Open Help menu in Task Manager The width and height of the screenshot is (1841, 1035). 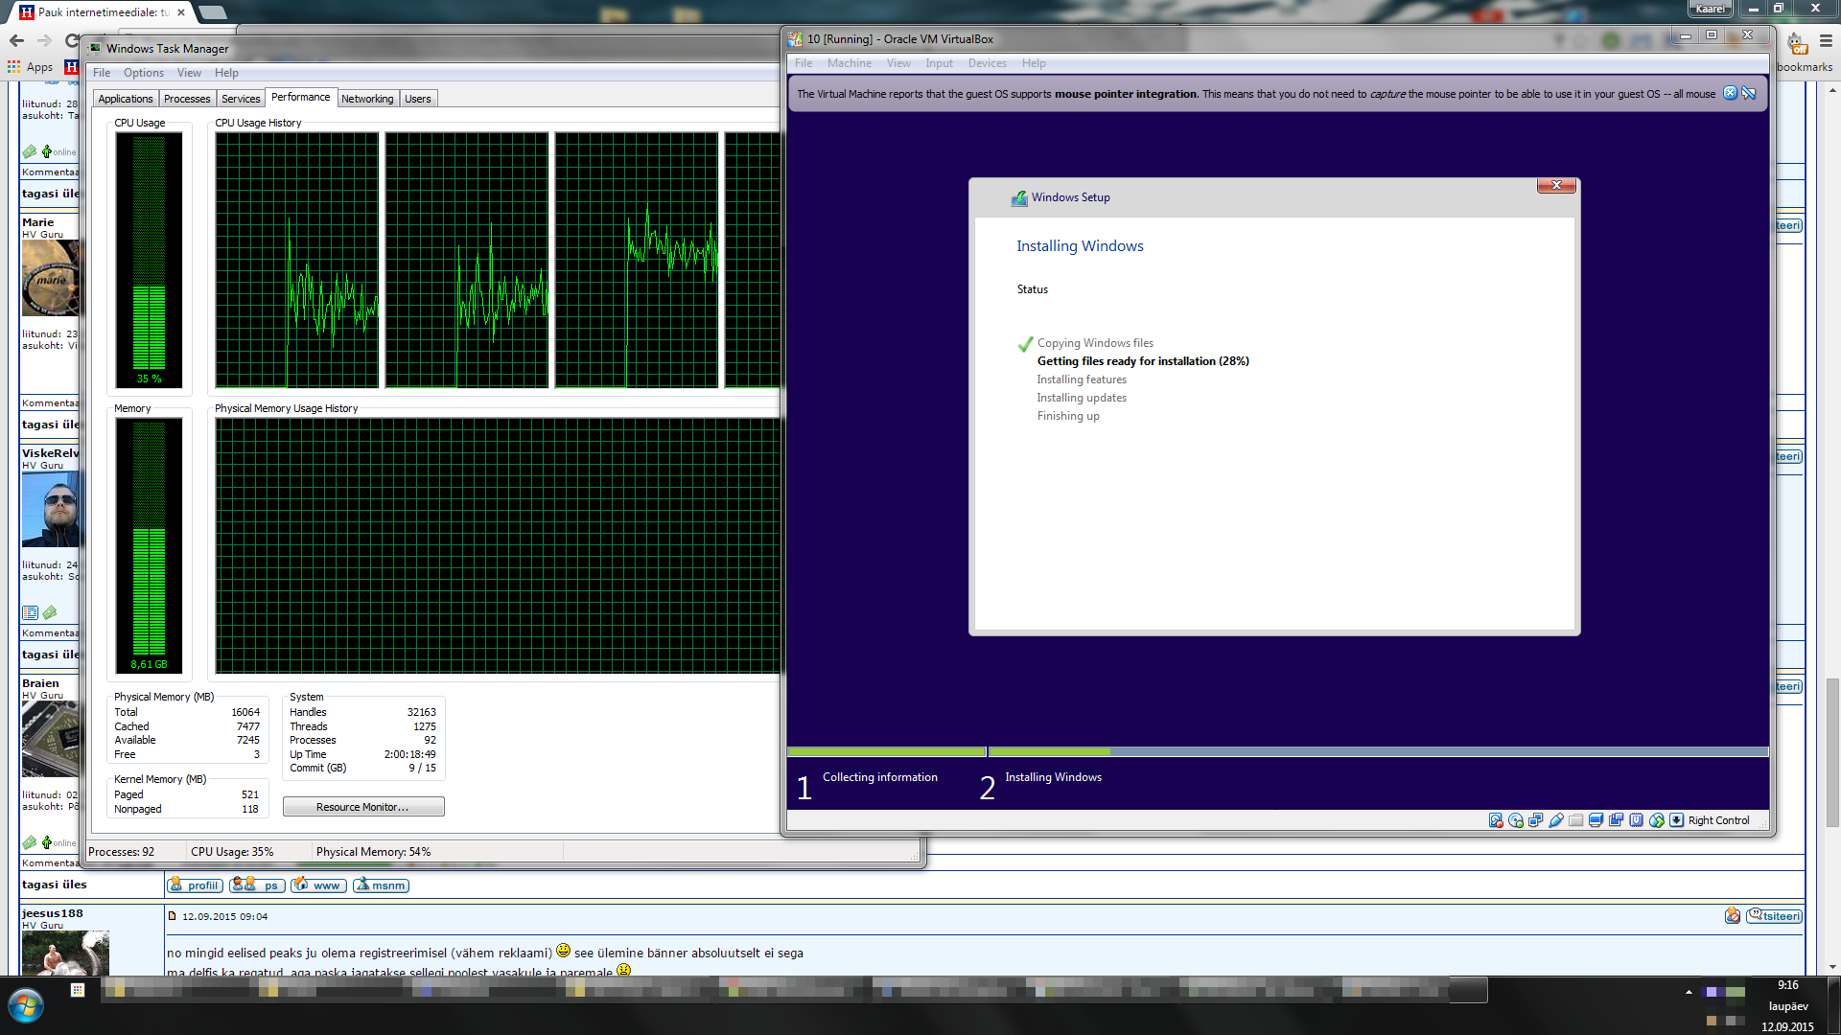226,73
